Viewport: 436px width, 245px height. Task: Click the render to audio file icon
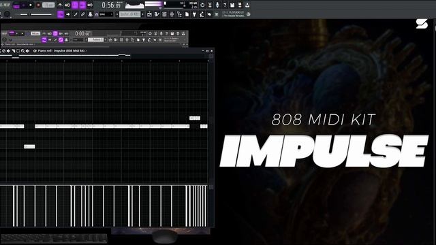coord(240,5)
